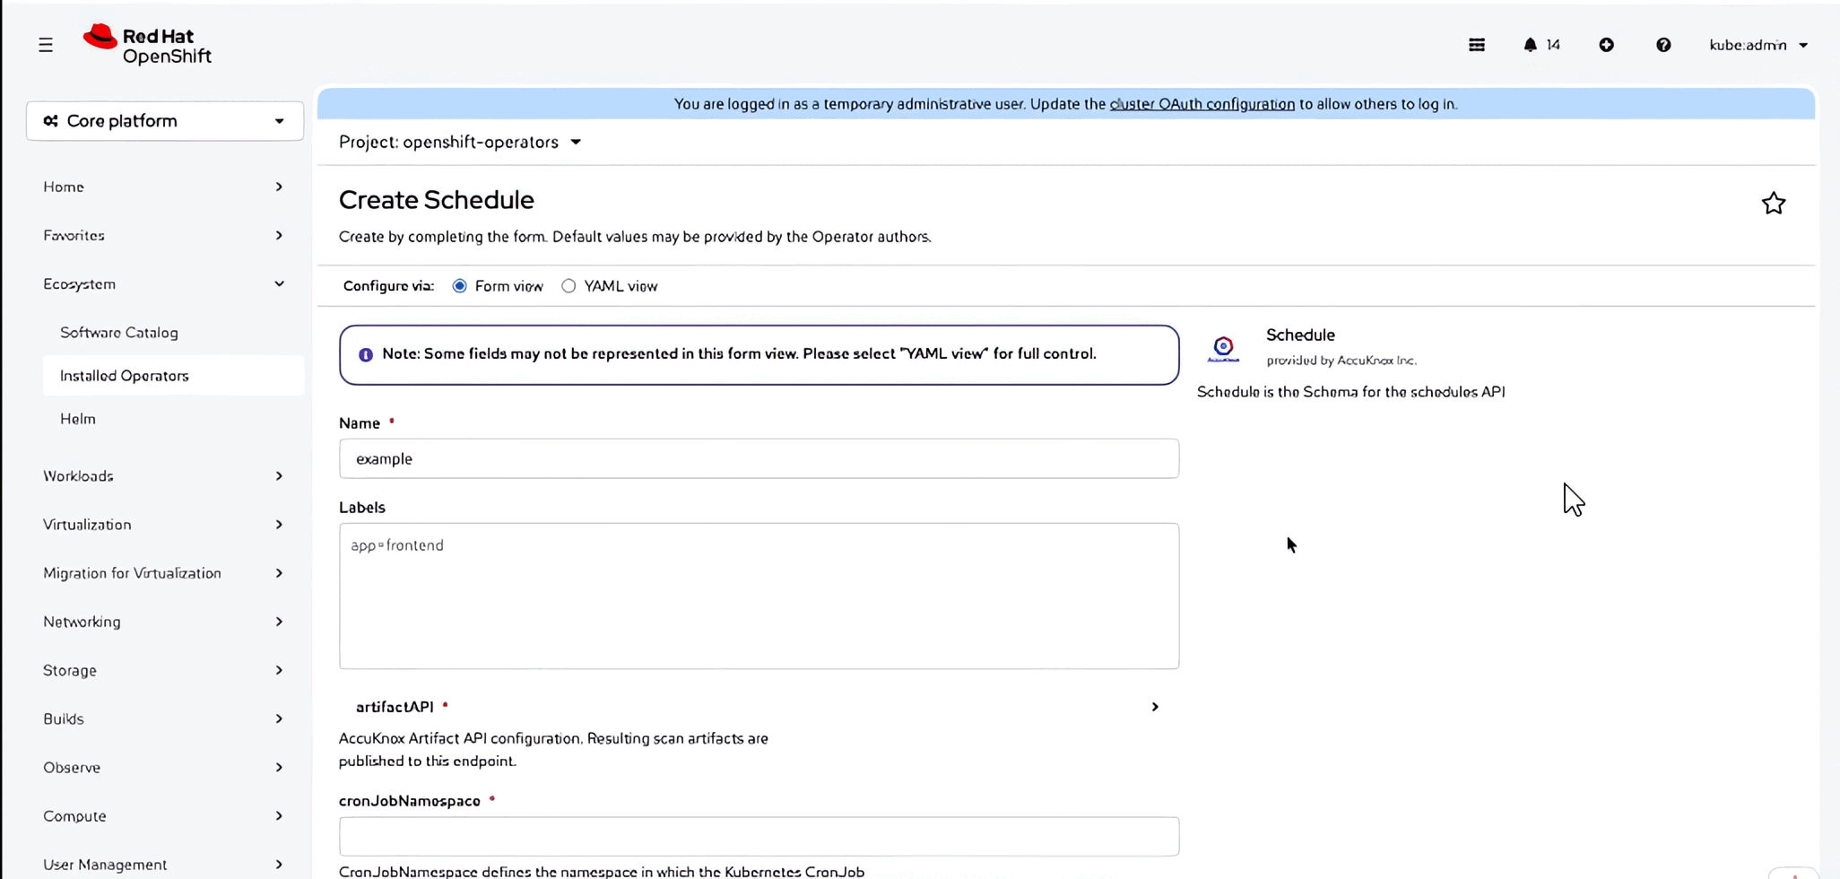Screen dimensions: 1840x879
Task: Expand the Home navigation section
Action: pyautogui.click(x=163, y=187)
